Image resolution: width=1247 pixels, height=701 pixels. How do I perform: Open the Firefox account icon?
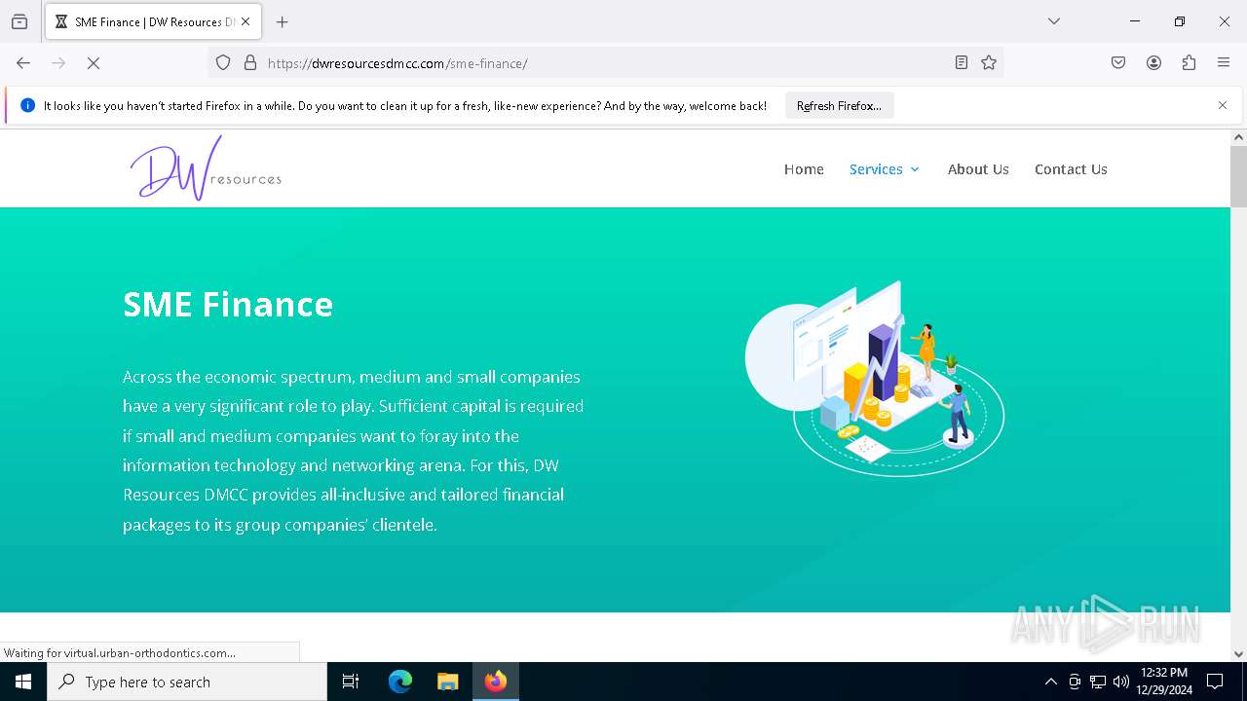(1153, 63)
